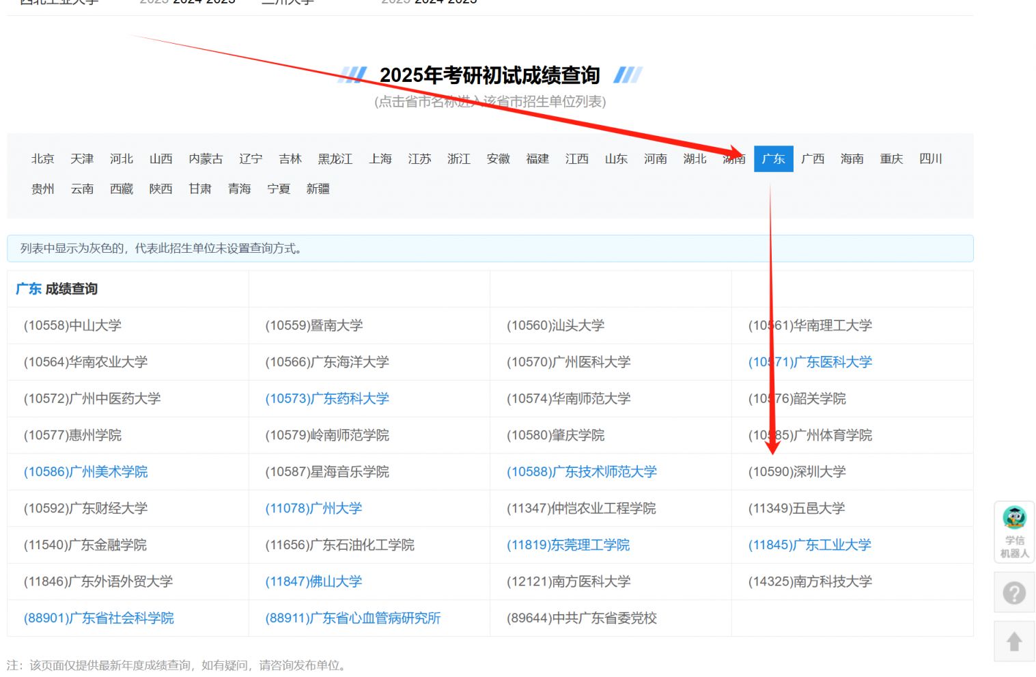Select the 陕西 province tab
The width and height of the screenshot is (1036, 677).
[x=161, y=189]
